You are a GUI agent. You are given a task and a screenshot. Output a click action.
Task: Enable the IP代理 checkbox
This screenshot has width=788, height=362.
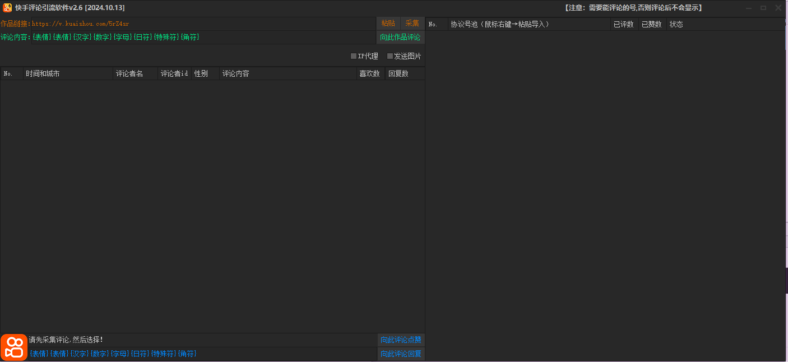[x=354, y=56]
